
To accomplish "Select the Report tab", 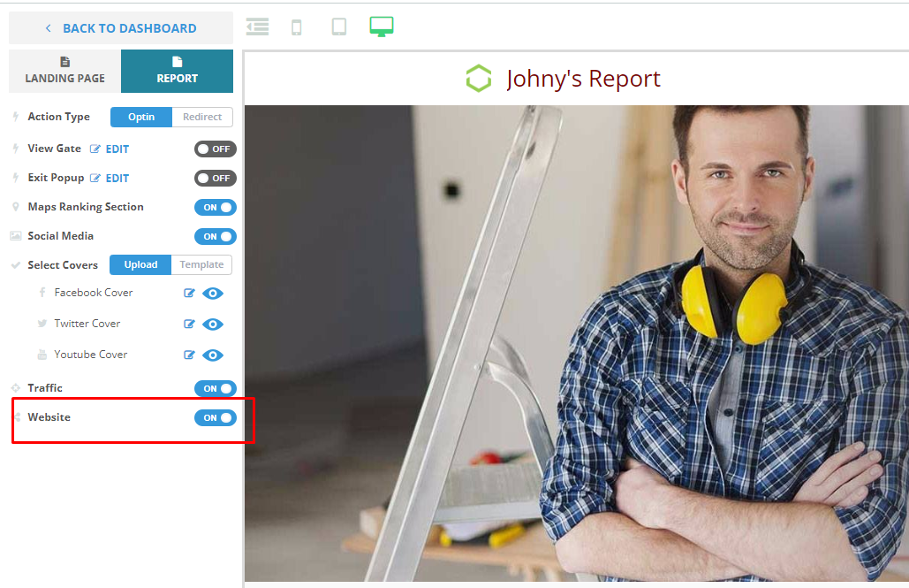I will point(177,72).
